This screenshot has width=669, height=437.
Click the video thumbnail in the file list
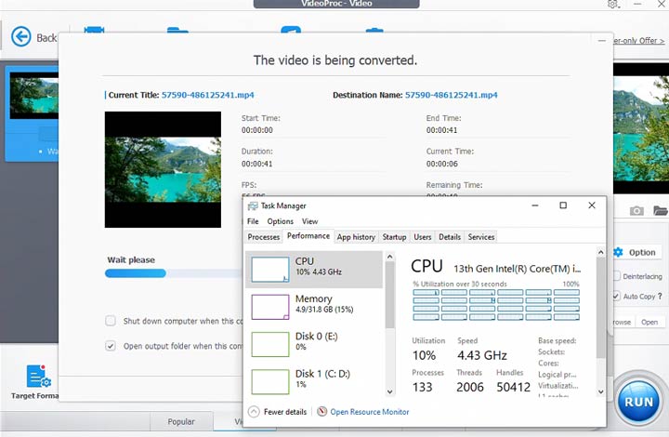(x=34, y=96)
